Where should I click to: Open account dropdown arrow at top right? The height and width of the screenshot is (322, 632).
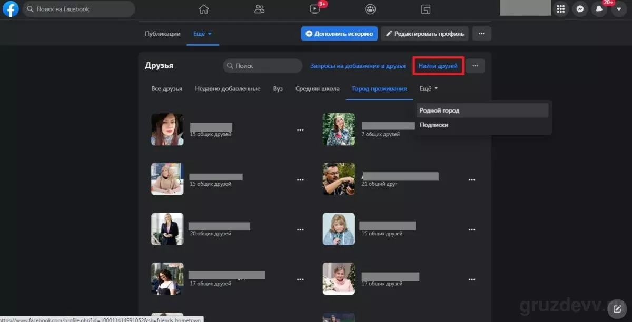pos(618,9)
